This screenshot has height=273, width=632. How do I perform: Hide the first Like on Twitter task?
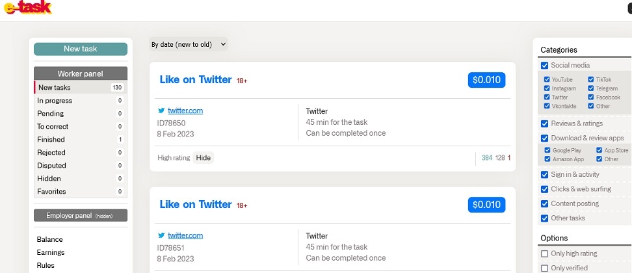[x=204, y=157]
